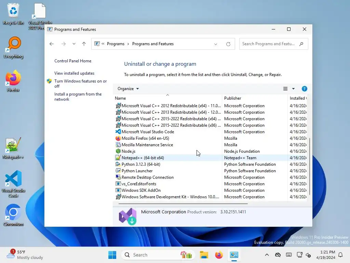This screenshot has width=350, height=263.
Task: Click the Remote Desktop Connection row icon
Action: (x=118, y=177)
